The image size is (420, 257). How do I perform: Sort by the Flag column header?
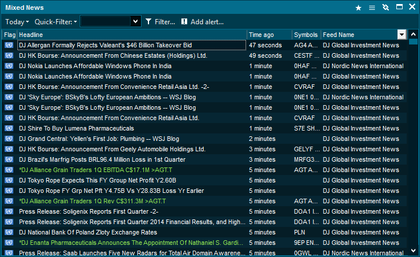[10, 35]
